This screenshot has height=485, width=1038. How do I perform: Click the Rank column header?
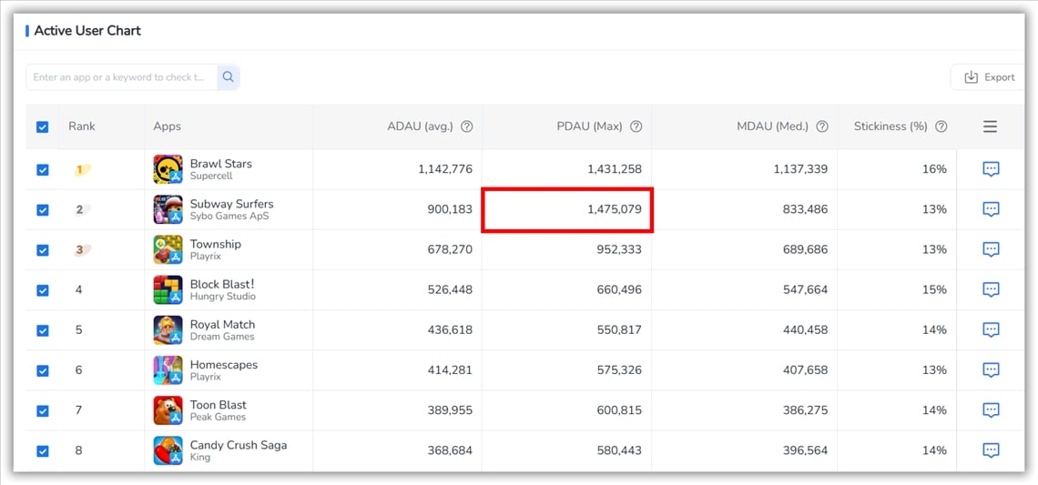click(82, 126)
